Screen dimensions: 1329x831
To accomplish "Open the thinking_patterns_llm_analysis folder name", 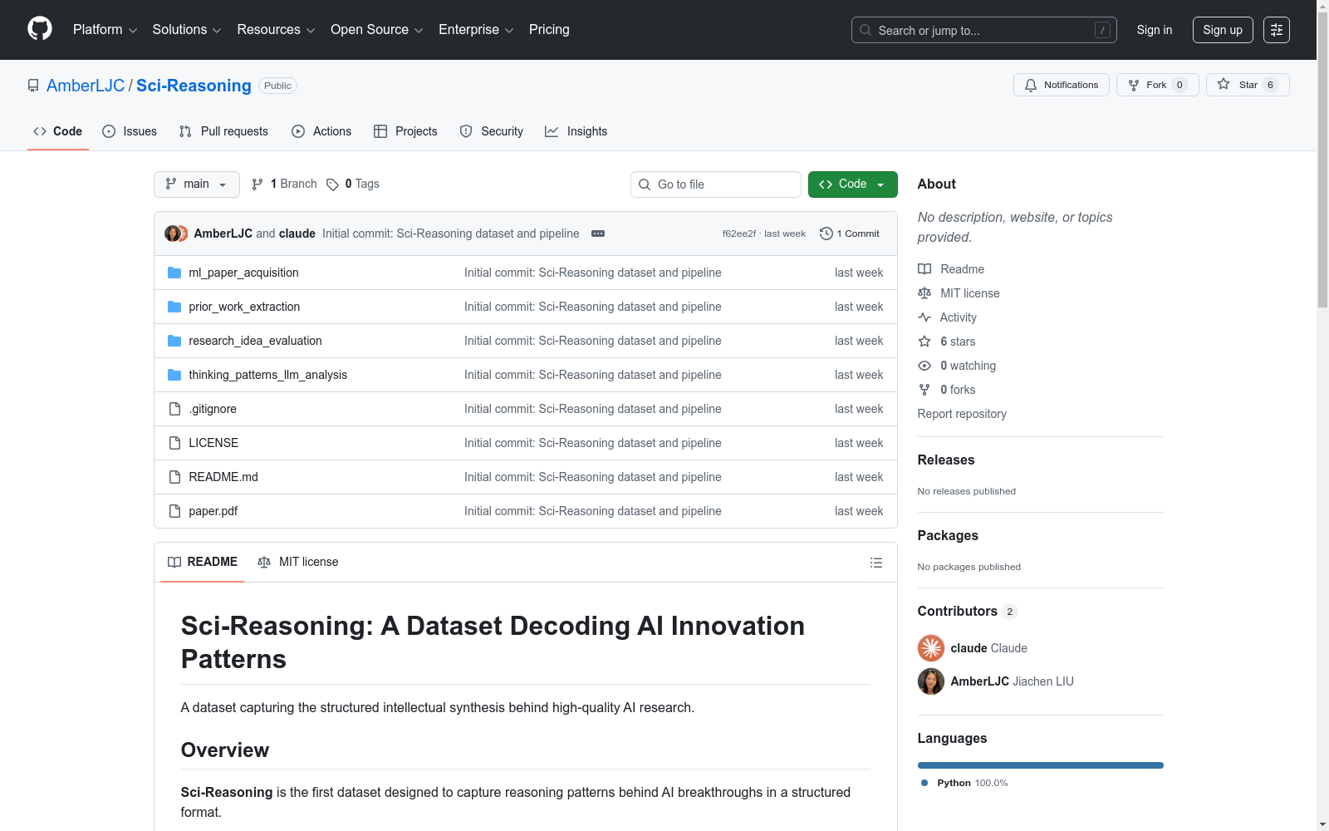I will 268,375.
